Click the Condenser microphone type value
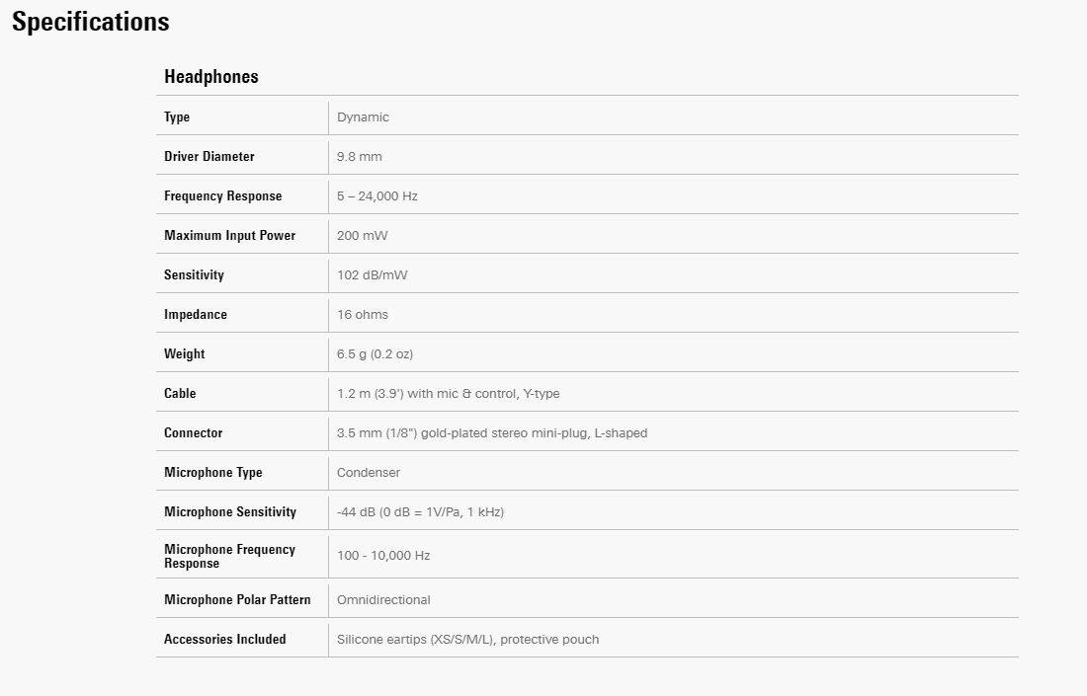The height and width of the screenshot is (696, 1087). click(369, 473)
